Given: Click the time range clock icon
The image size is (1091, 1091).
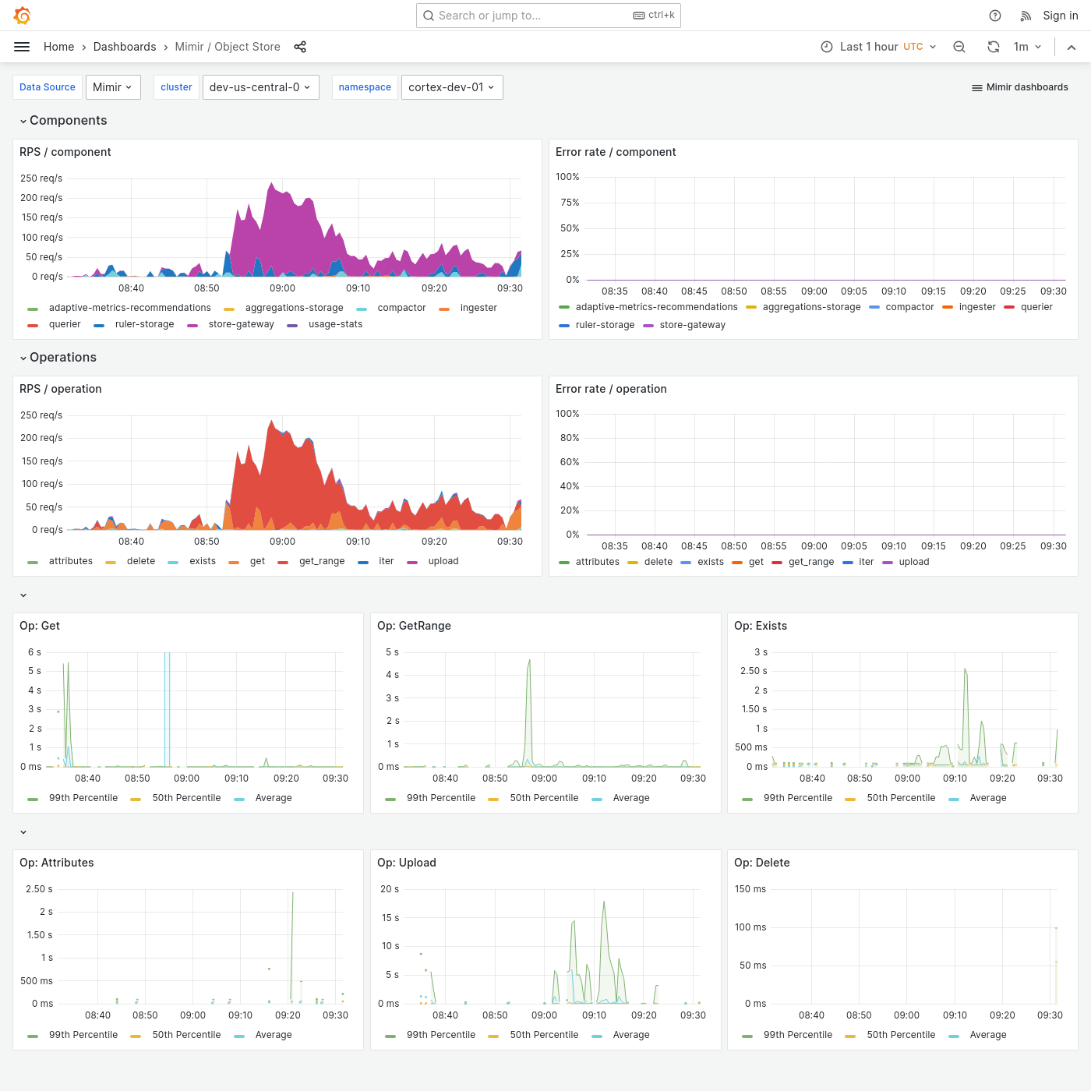Looking at the screenshot, I should click(826, 47).
